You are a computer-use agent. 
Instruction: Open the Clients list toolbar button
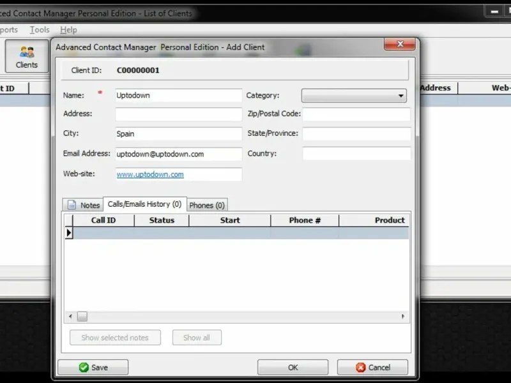27,56
